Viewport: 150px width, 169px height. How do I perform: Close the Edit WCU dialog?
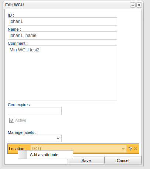139,5
